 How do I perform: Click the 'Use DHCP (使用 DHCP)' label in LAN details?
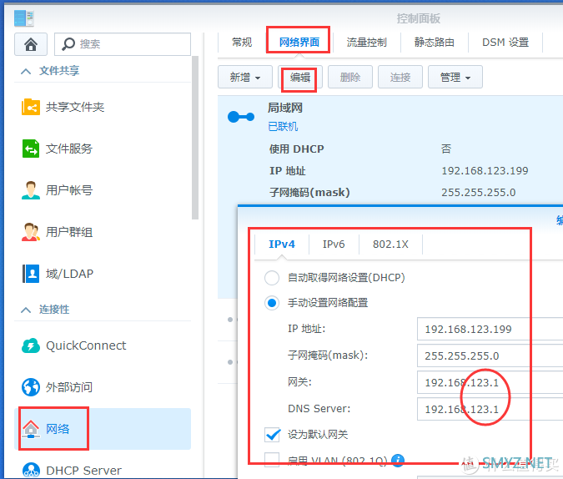297,149
